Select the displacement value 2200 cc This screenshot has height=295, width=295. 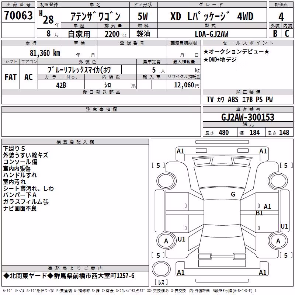coord(116,34)
